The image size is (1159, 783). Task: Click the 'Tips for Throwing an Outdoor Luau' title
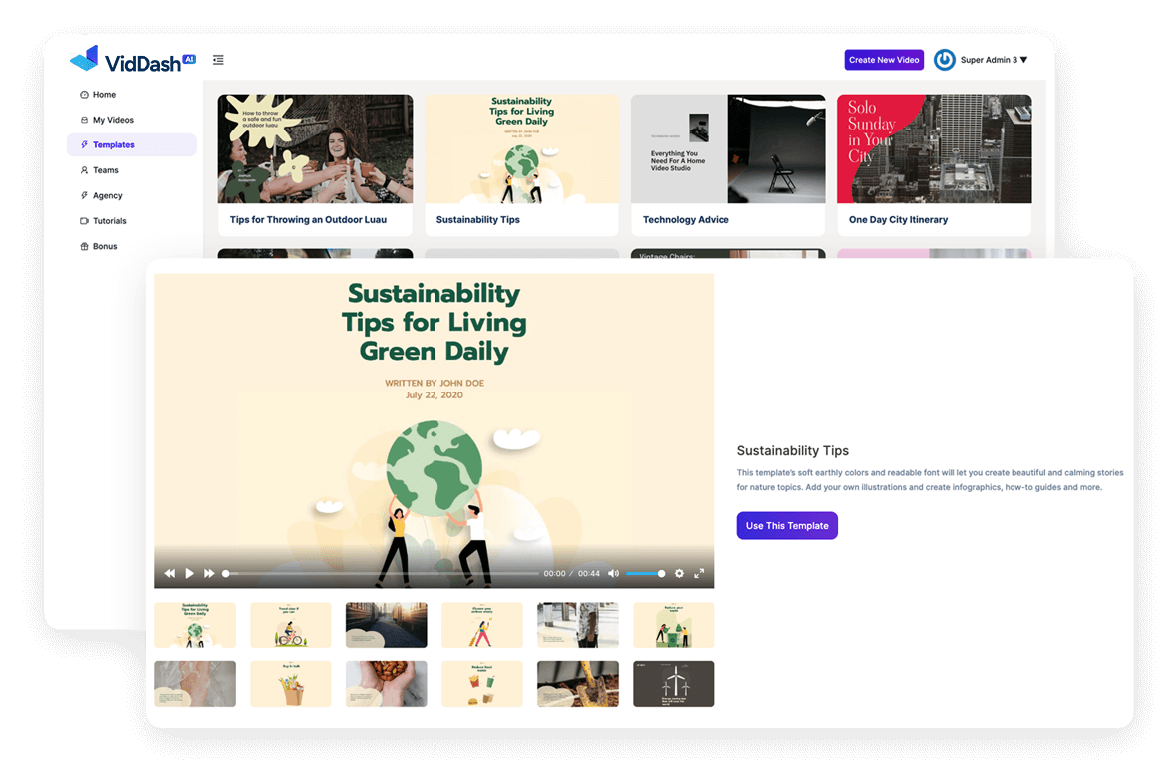point(308,220)
